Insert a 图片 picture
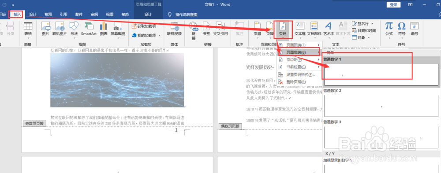 [45, 29]
